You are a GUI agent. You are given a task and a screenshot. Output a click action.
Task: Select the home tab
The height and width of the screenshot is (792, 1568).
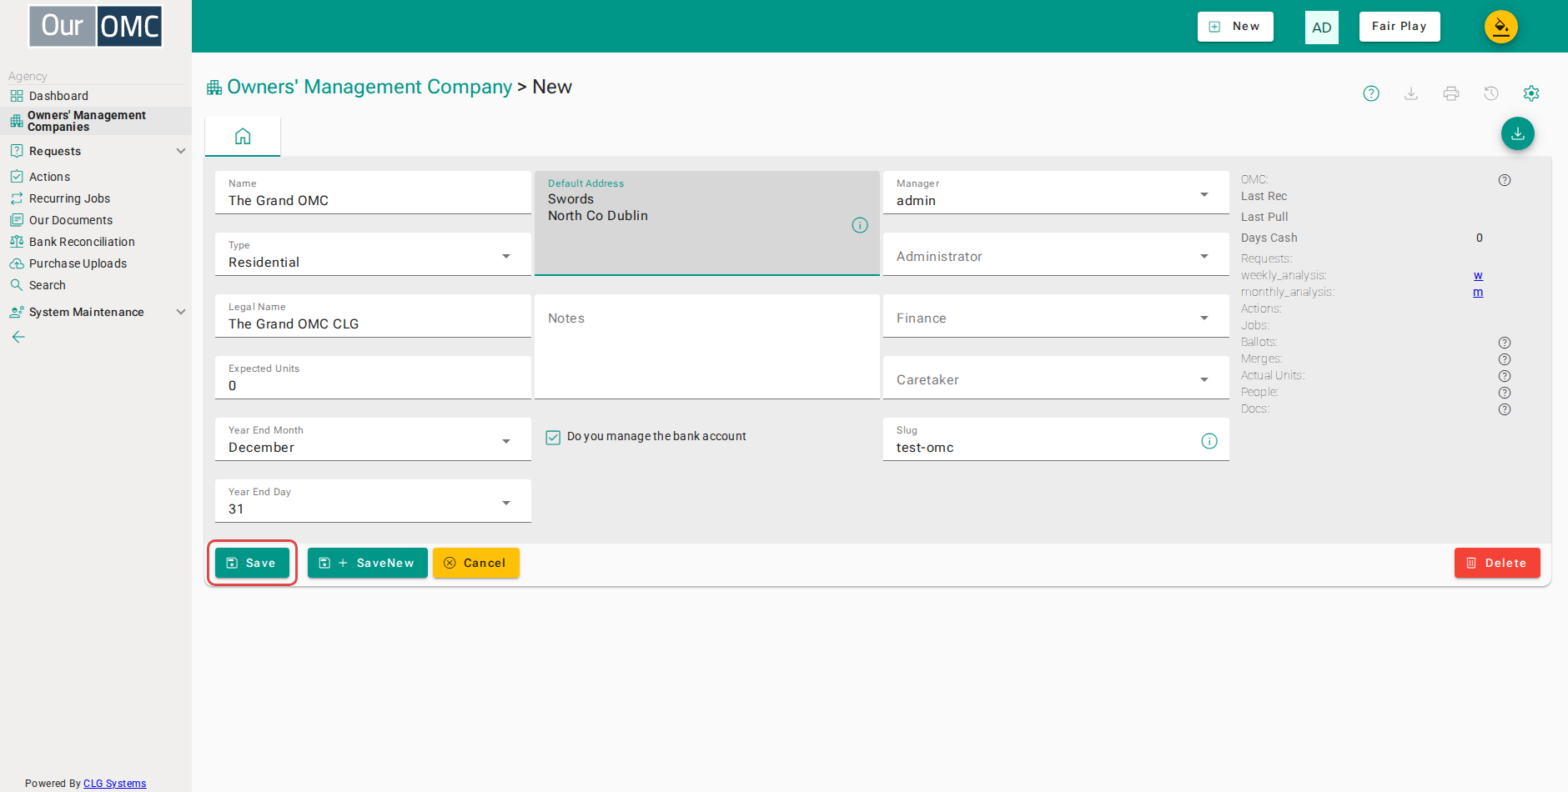pos(243,137)
